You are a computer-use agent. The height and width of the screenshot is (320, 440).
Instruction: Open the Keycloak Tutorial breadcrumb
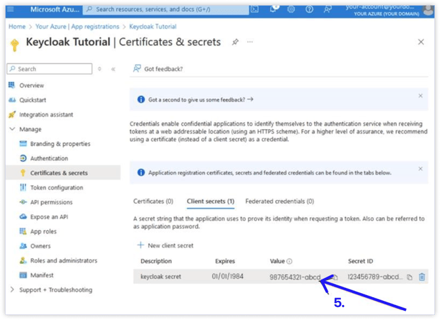click(x=152, y=27)
